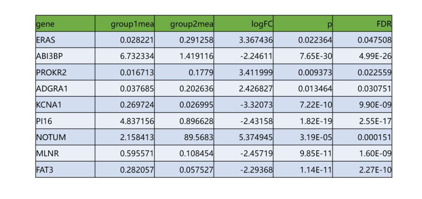Viewport: 422px width, 199px height.
Task: Select the group1mea header cell
Action: click(x=125, y=24)
